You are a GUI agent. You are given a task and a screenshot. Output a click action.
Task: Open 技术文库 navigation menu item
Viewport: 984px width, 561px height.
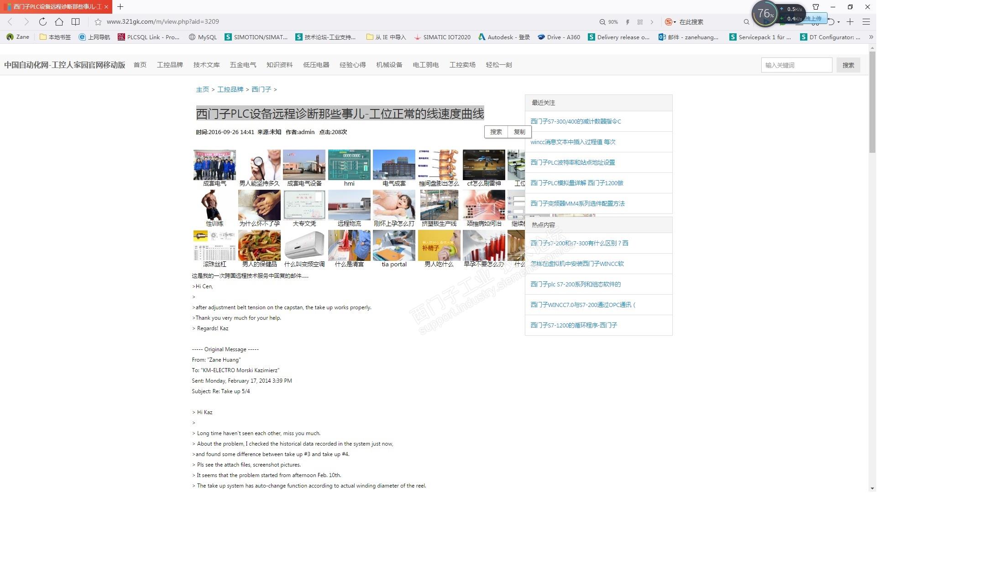[206, 65]
